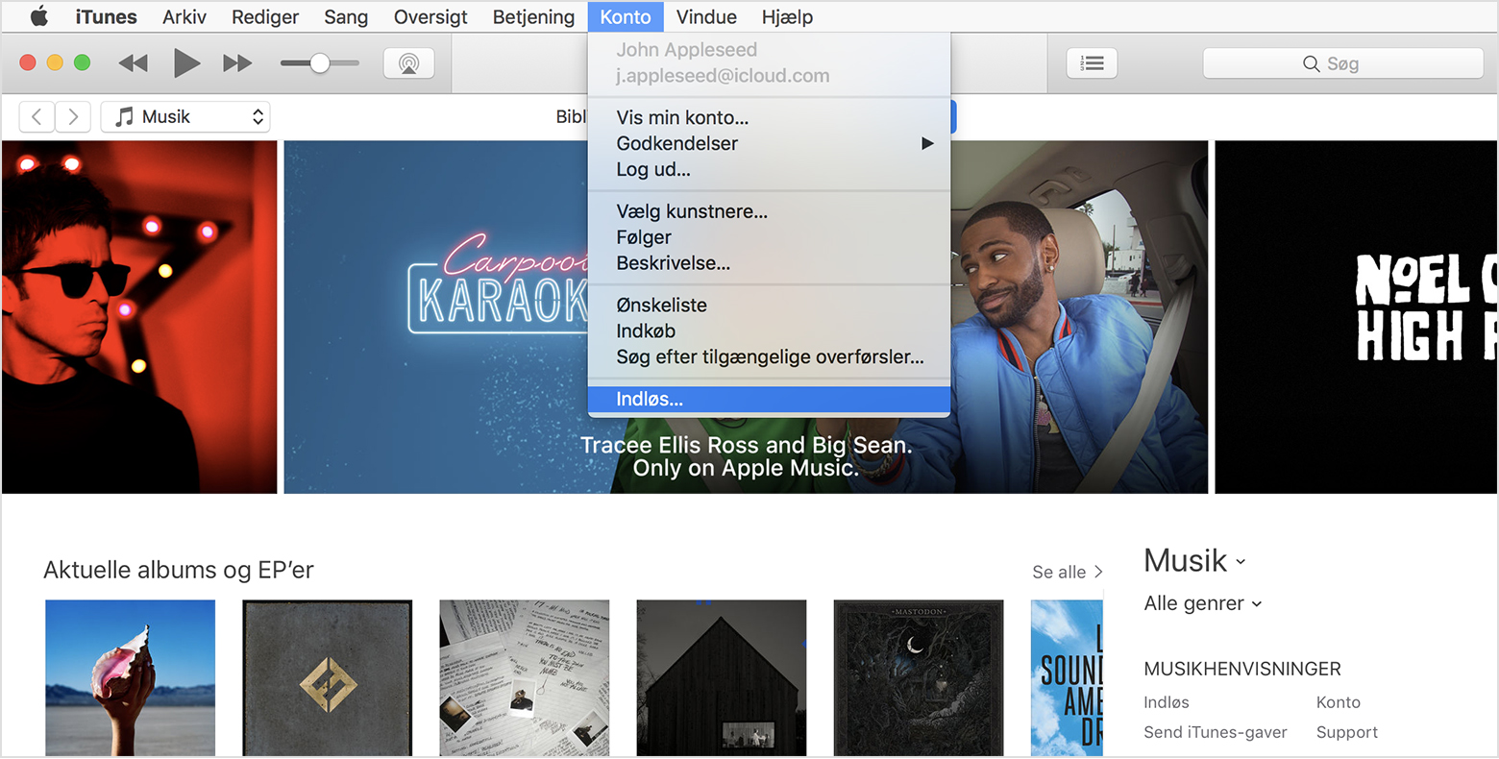Open the red sunglasses man banner
The height and width of the screenshot is (759, 1499).
(139, 317)
